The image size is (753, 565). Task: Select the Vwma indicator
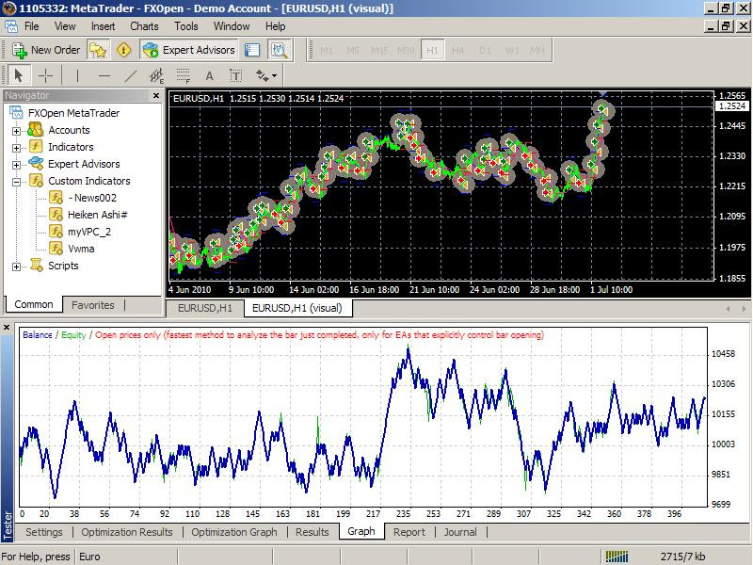point(81,249)
